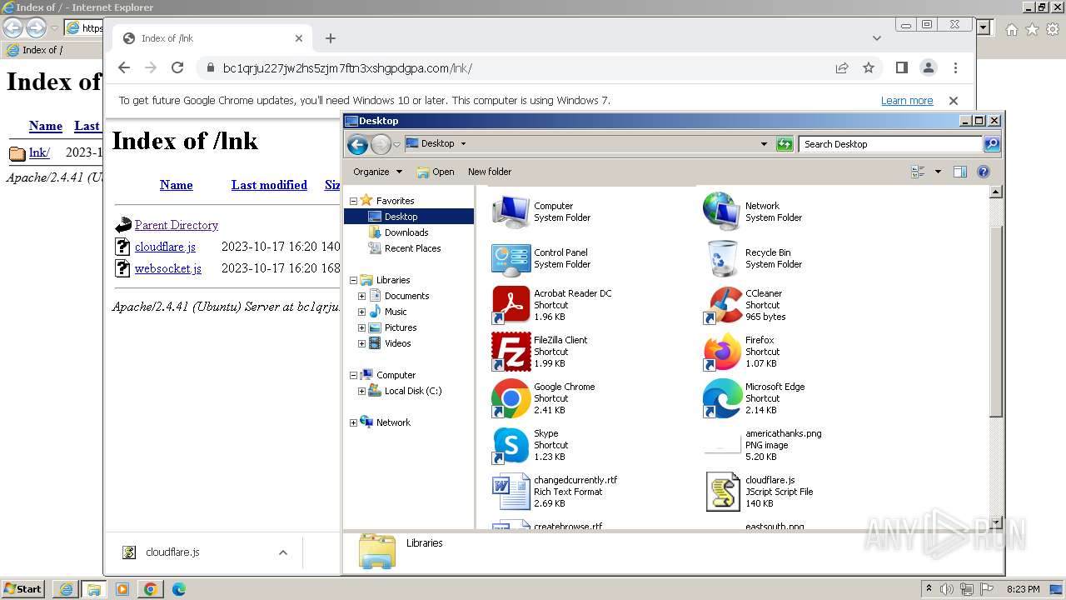The height and width of the screenshot is (600, 1066).
Task: Expand the Documents library
Action: point(361,296)
